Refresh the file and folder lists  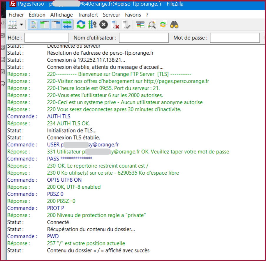coord(81,25)
